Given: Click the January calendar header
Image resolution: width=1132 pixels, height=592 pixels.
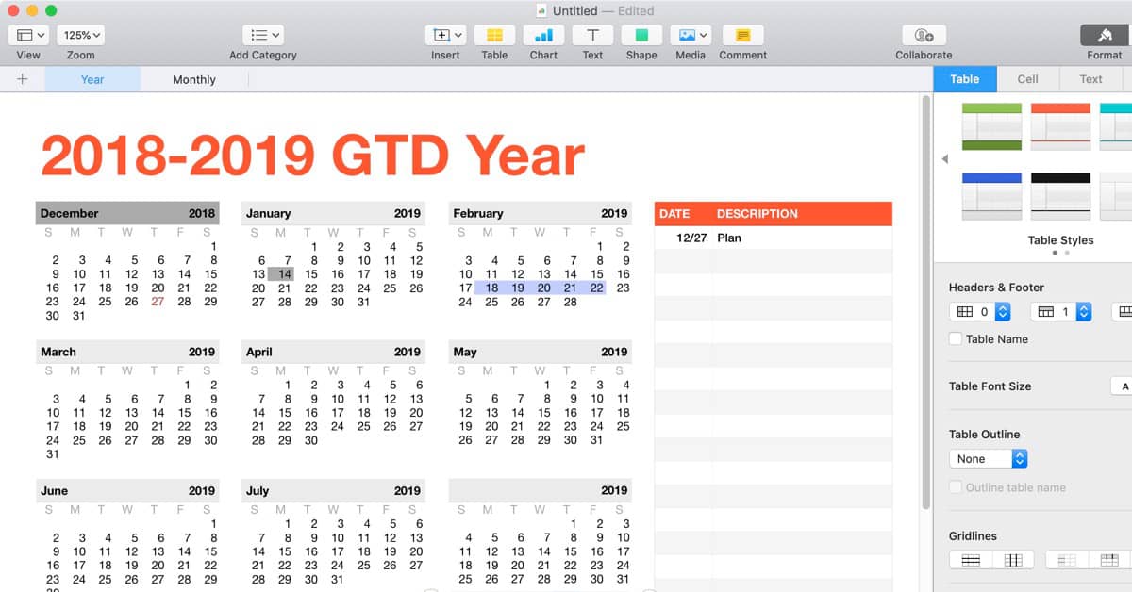Looking at the screenshot, I should (333, 213).
